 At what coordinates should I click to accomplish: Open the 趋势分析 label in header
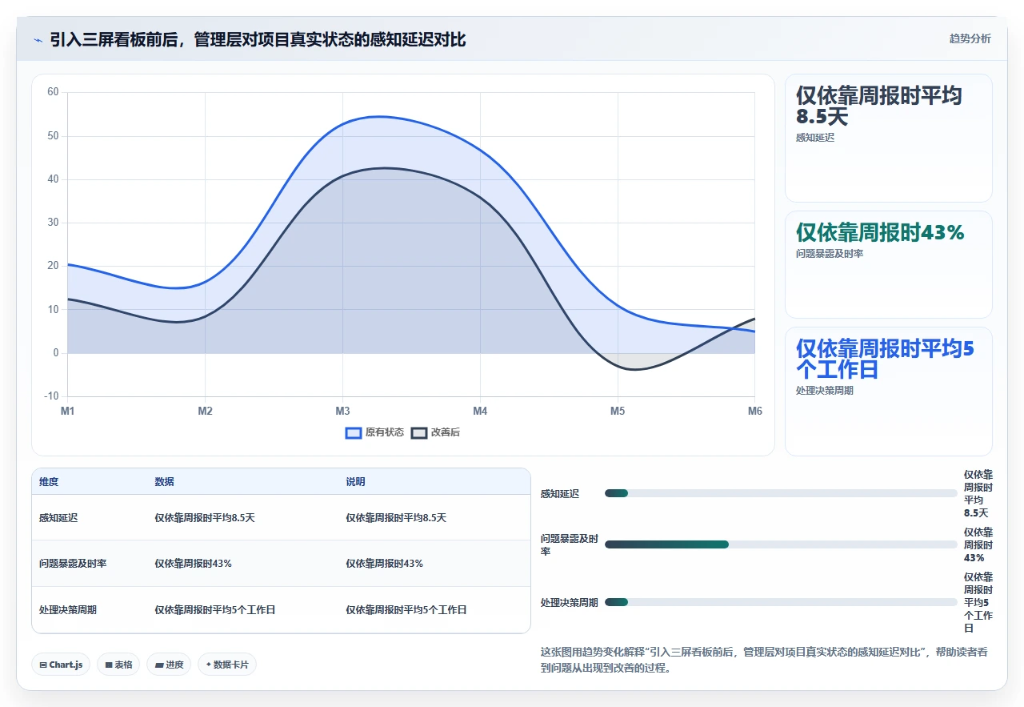[970, 38]
